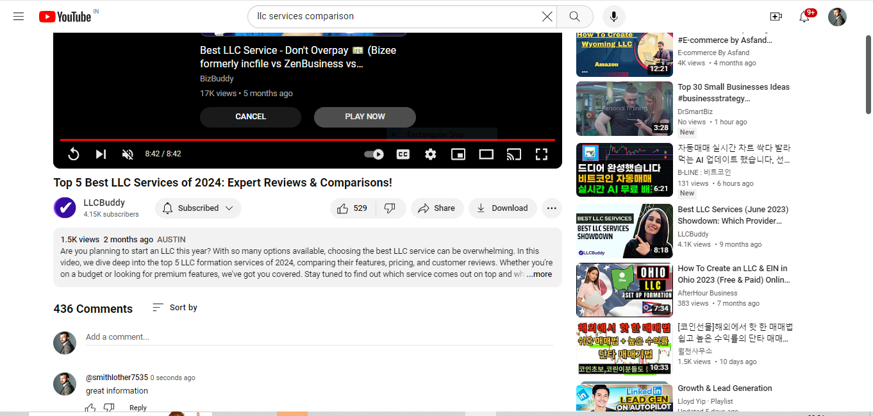Viewport: 873px width, 416px height.
Task: Open AfterHour Business channel name
Action: (708, 293)
